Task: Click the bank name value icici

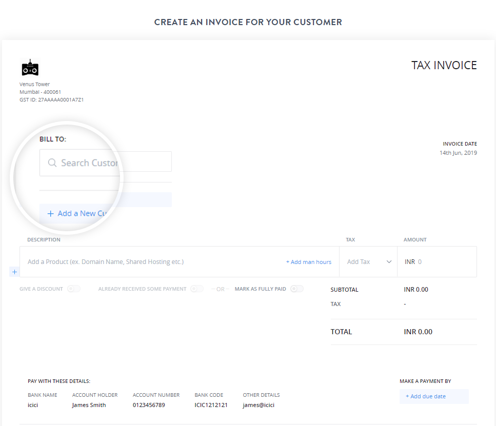Action: 33,405
